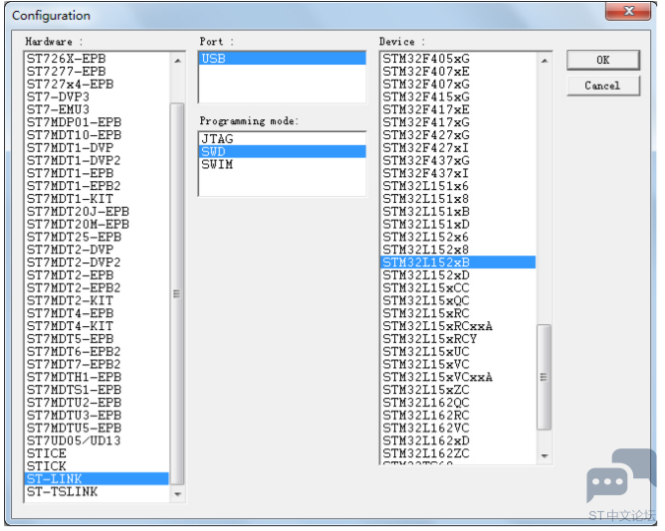Select USB in Port list
The width and height of the screenshot is (665, 531).
tap(282, 59)
